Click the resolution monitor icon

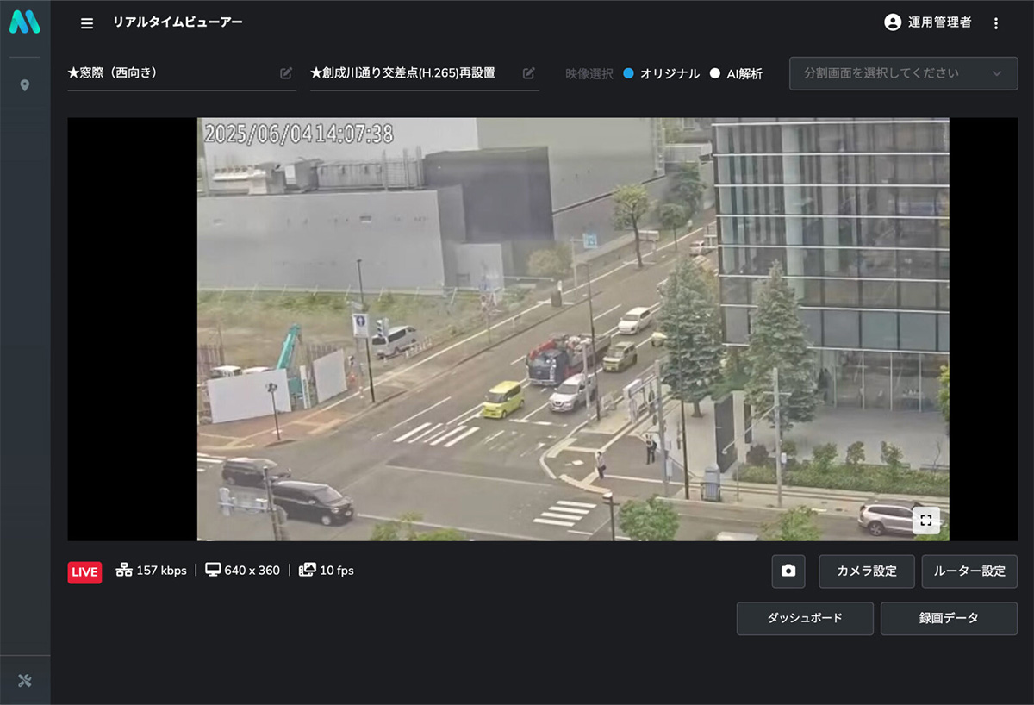coord(213,571)
